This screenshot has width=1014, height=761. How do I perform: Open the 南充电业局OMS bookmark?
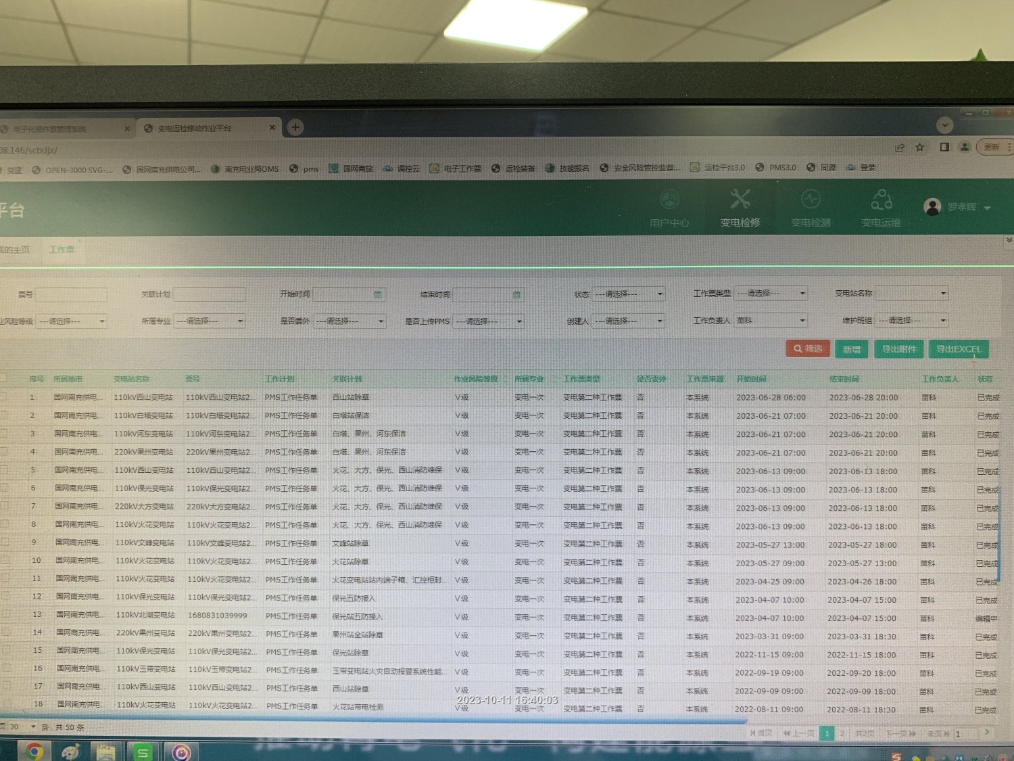(245, 168)
